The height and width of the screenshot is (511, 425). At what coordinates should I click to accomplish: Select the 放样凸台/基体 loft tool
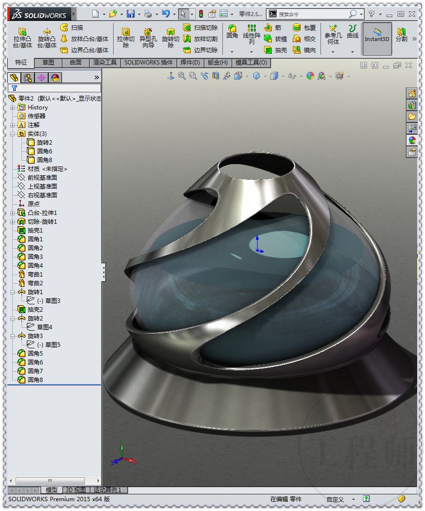coord(84,39)
